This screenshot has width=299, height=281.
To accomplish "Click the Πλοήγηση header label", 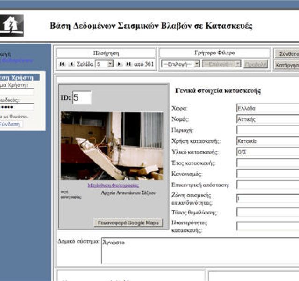I will (106, 53).
